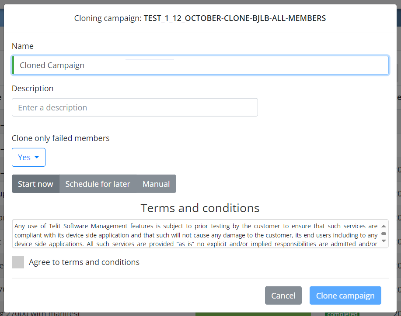The height and width of the screenshot is (316, 401).
Task: Open the Clone only failed members dropdown
Action: pos(28,157)
